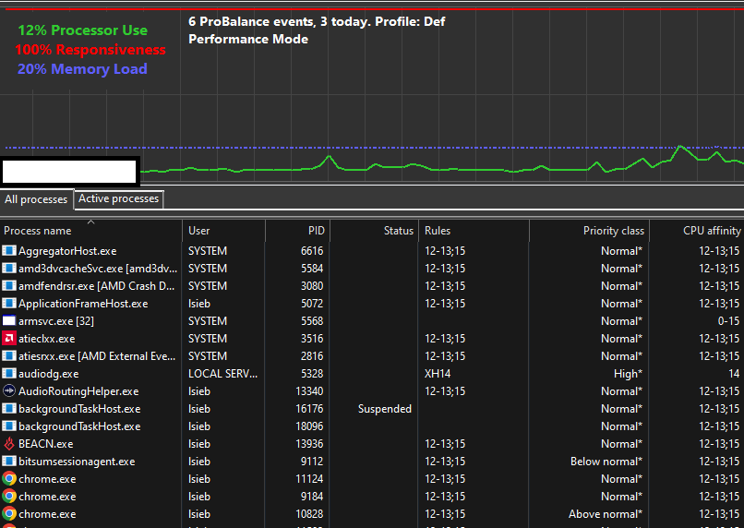Viewport: 744px width, 528px height.
Task: Select the amdfendrsr.exe process name
Action: (x=96, y=286)
